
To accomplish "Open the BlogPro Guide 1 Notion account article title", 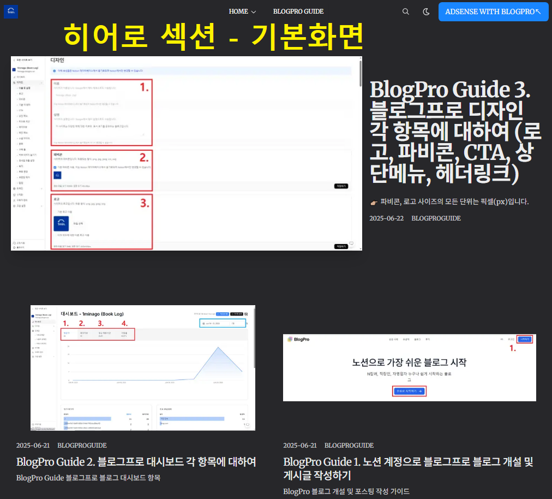I will [x=409, y=468].
